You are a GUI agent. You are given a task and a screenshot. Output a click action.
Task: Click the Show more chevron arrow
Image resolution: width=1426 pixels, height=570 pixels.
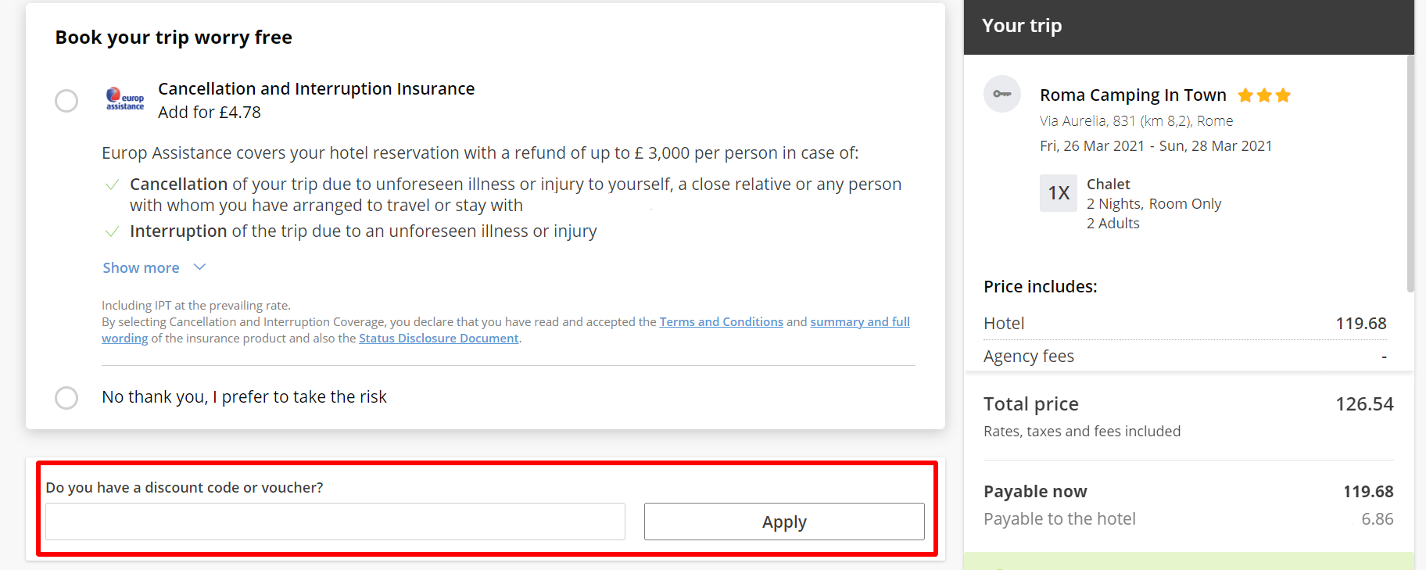click(x=199, y=267)
